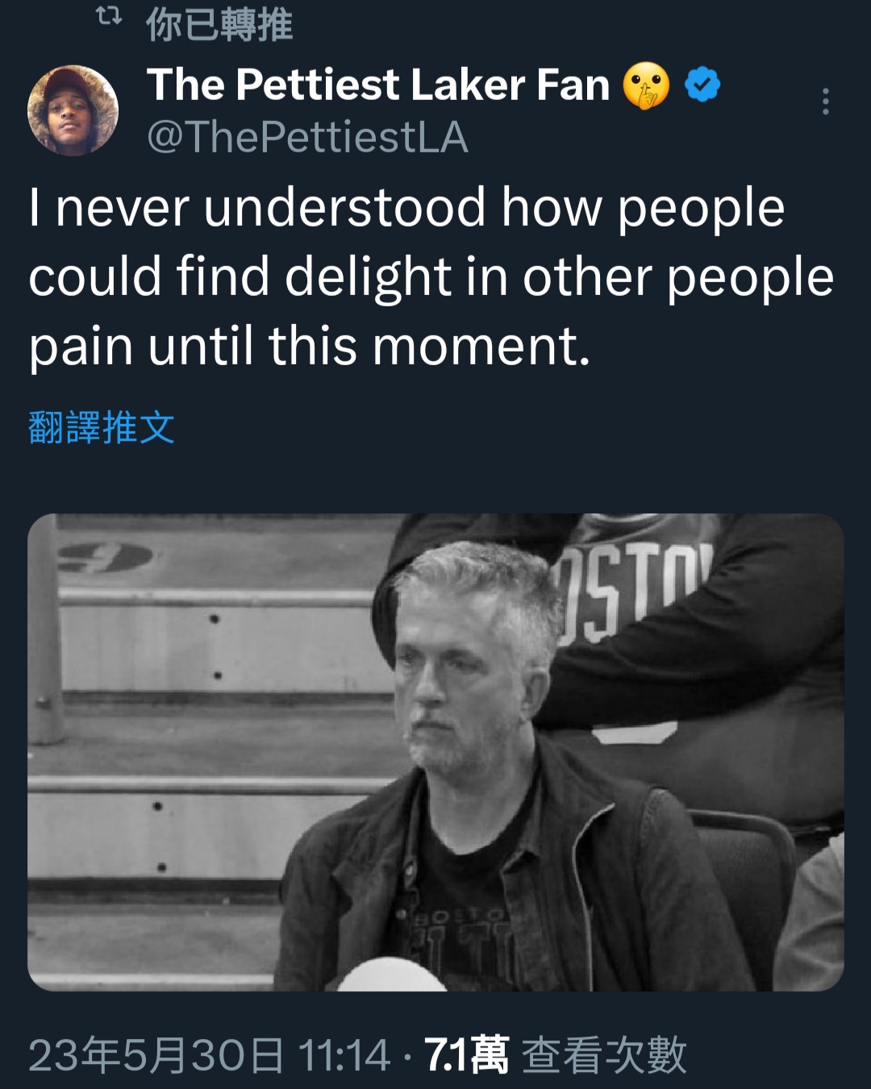
Task: Open the three-dot more options menu
Action: 825,102
